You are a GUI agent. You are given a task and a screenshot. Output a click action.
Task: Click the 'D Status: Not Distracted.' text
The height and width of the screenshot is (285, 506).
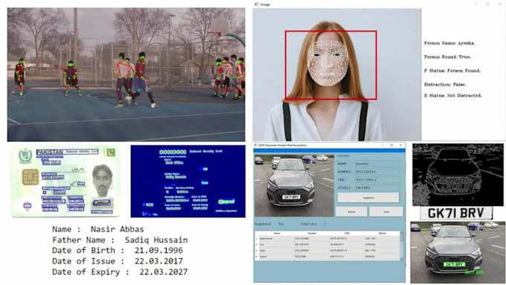(453, 95)
